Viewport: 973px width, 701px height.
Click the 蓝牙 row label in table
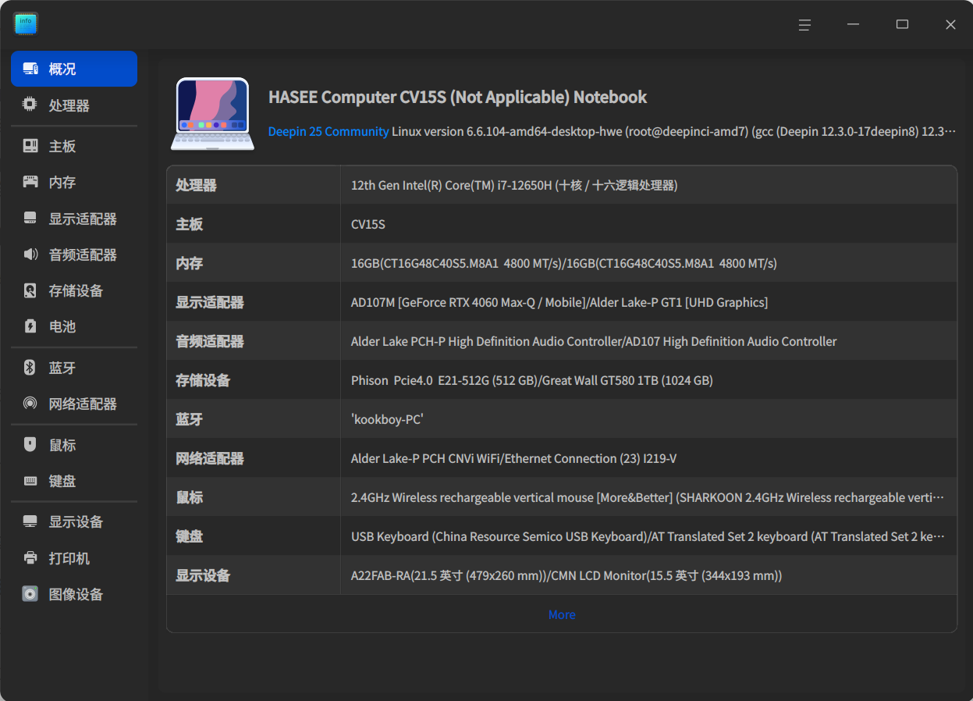(x=190, y=419)
